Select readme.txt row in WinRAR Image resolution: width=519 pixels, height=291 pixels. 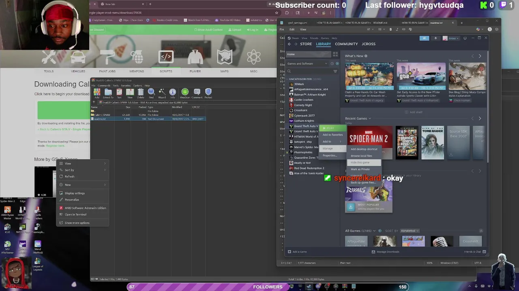(148, 119)
